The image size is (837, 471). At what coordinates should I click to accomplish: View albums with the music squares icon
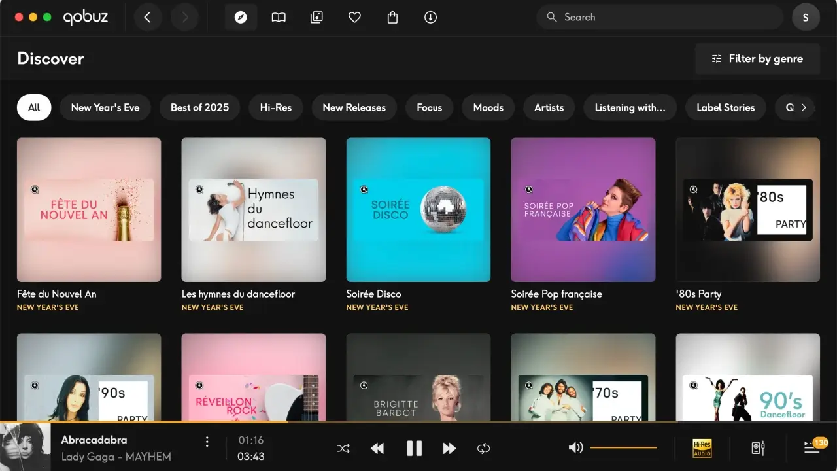316,17
